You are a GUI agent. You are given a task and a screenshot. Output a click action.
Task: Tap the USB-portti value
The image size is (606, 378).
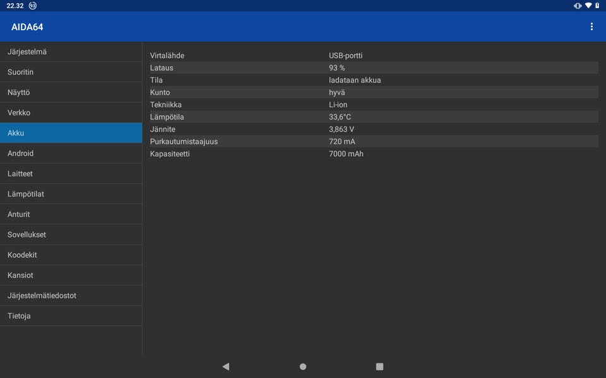(x=345, y=55)
